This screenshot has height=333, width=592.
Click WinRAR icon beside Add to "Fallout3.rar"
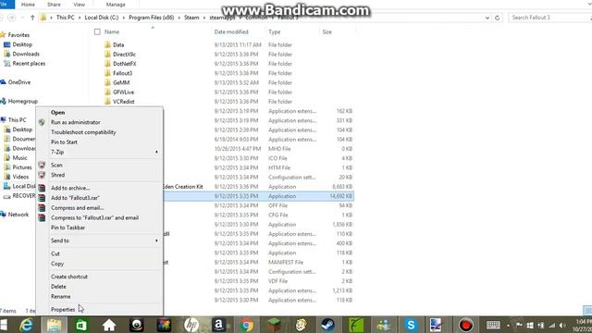42,198
